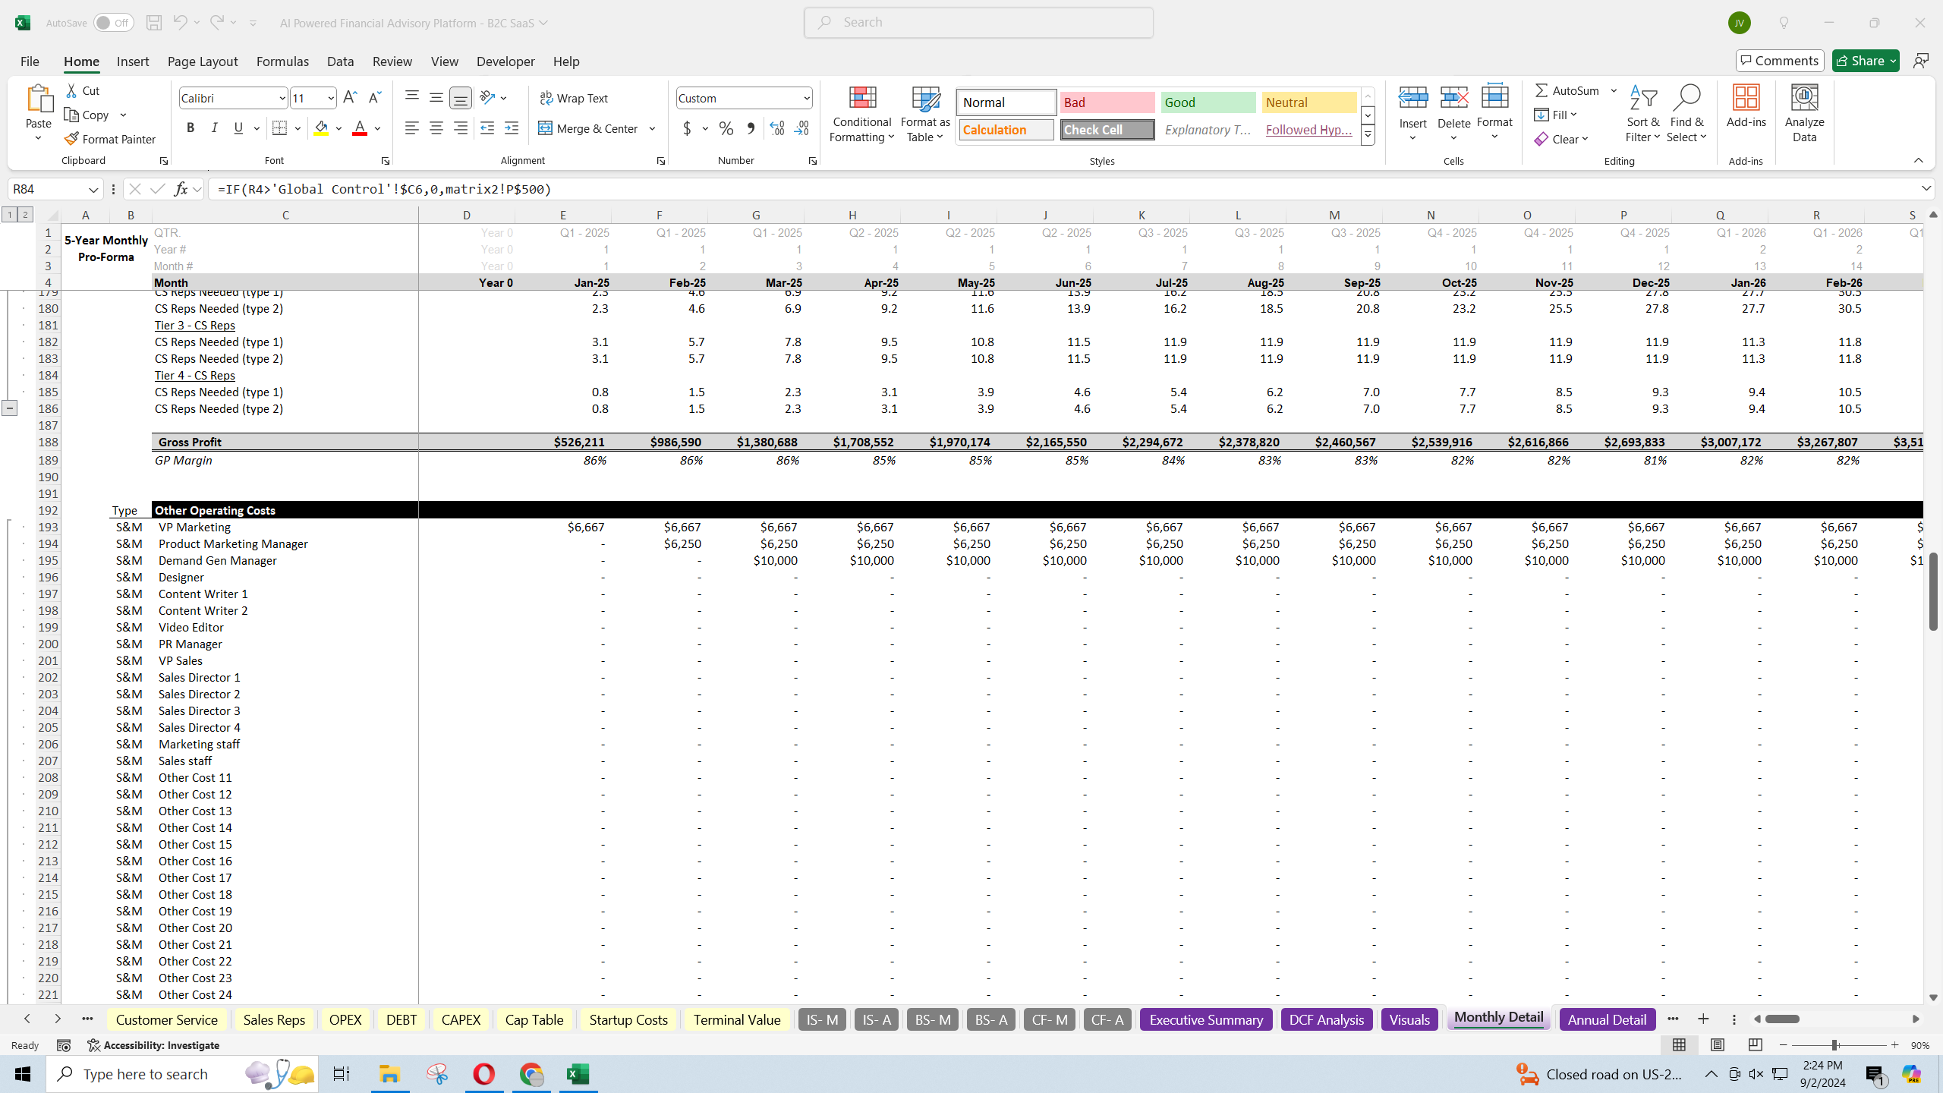Viewport: 1943px width, 1093px height.
Task: Click the Cut scissors icon
Action: [72, 90]
